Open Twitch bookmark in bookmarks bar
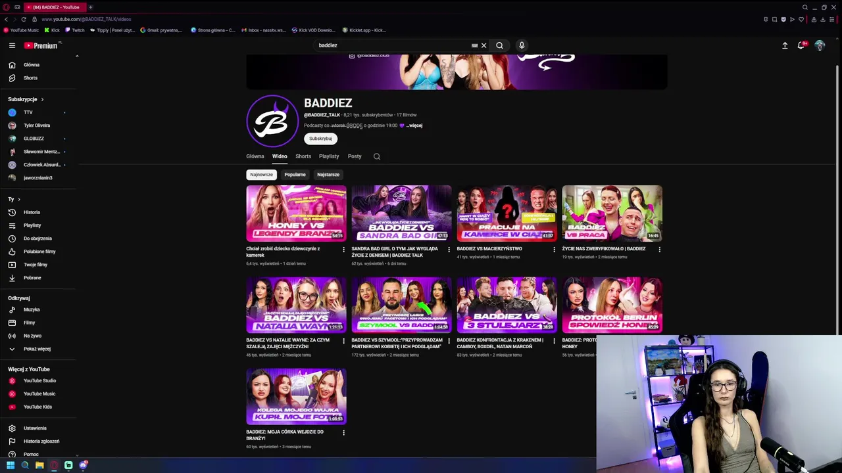 tap(75, 30)
